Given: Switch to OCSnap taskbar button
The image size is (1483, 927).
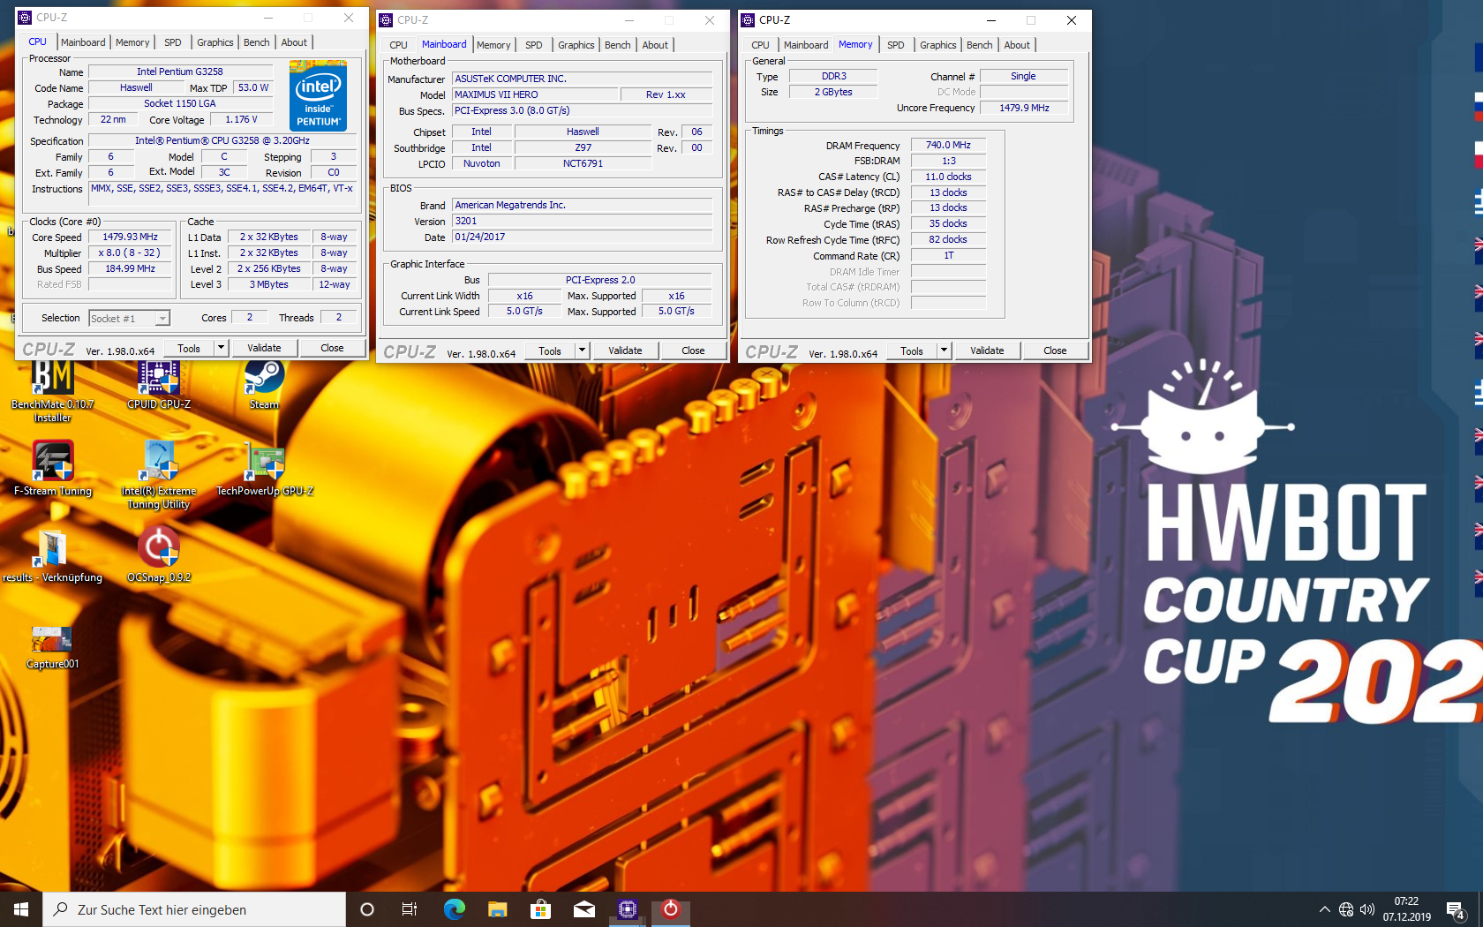Looking at the screenshot, I should tap(671, 909).
